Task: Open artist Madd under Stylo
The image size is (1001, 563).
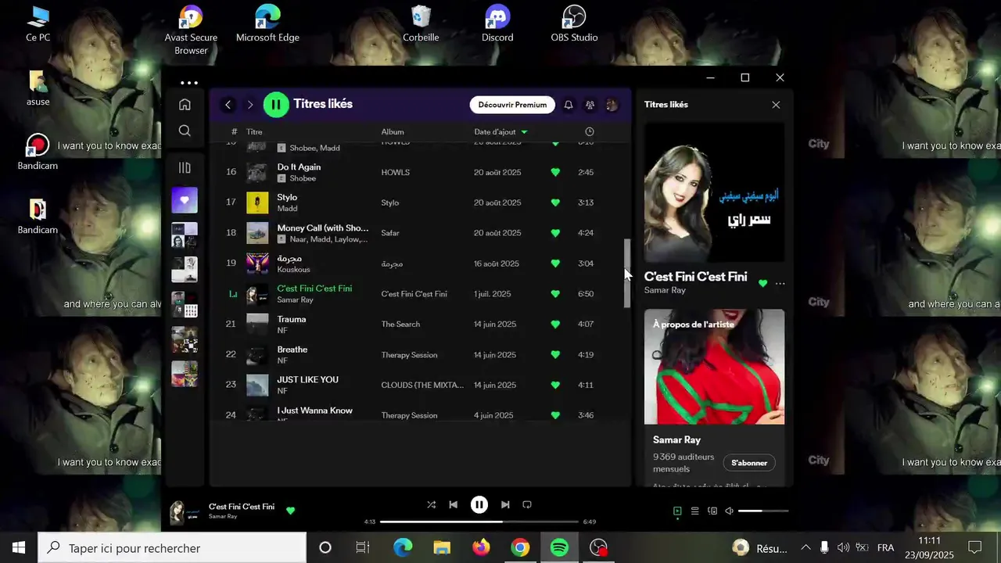Action: point(287,209)
